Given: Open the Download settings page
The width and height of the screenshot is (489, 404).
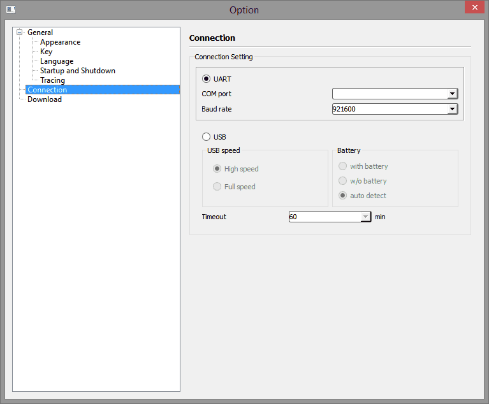Looking at the screenshot, I should (x=45, y=99).
